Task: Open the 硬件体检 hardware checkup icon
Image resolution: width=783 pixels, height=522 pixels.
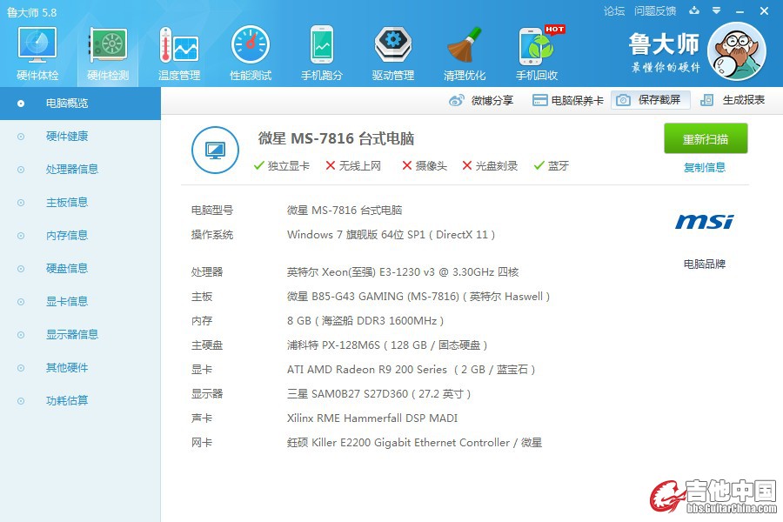Action: (x=37, y=54)
